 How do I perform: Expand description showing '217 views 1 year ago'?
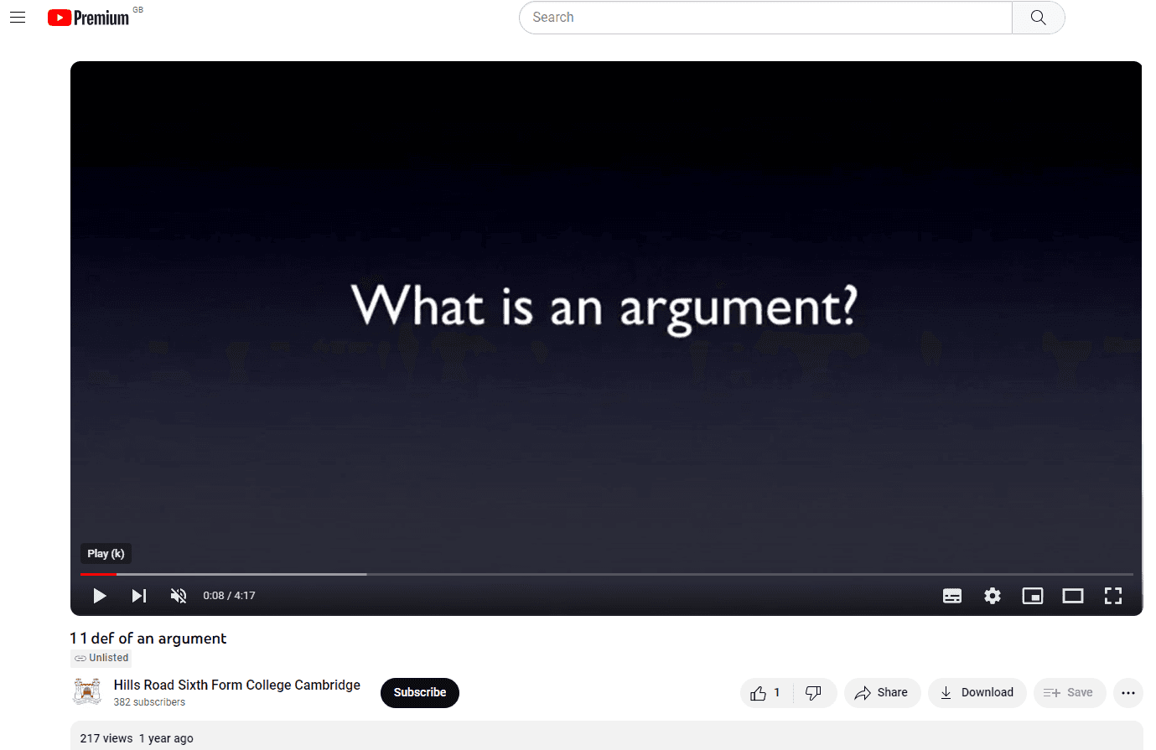607,736
